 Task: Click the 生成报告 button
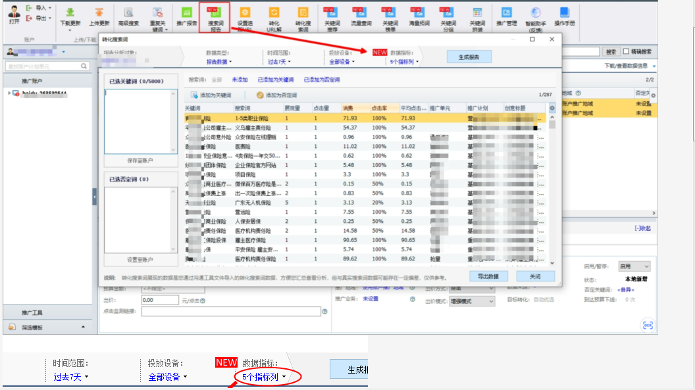[469, 57]
